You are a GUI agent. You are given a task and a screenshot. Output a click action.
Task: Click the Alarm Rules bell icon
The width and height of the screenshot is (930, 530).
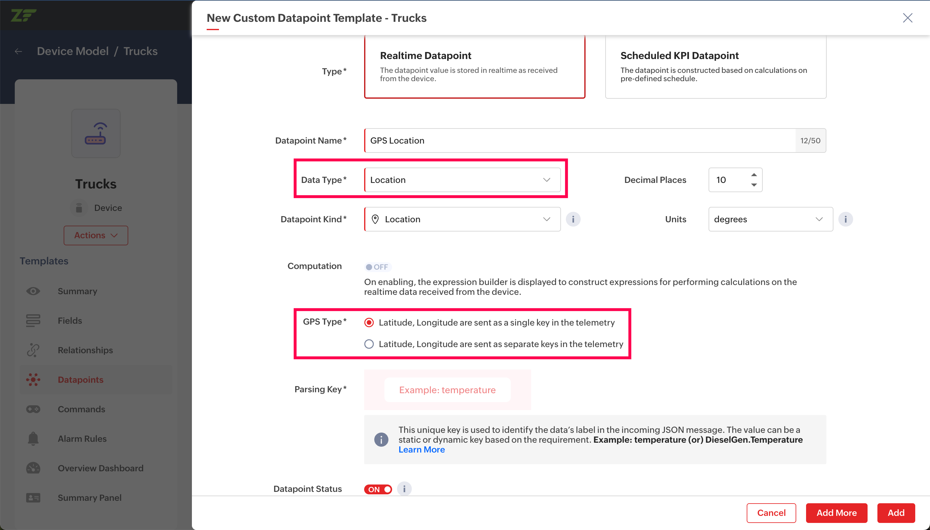coord(33,439)
